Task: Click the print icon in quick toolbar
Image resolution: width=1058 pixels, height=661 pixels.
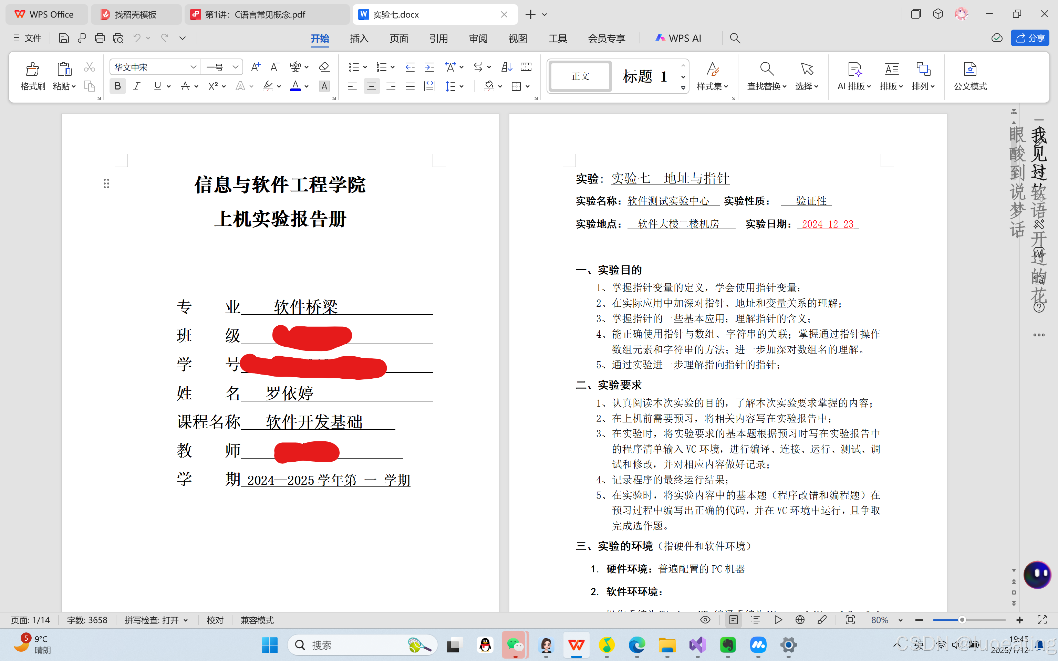Action: pos(100,39)
